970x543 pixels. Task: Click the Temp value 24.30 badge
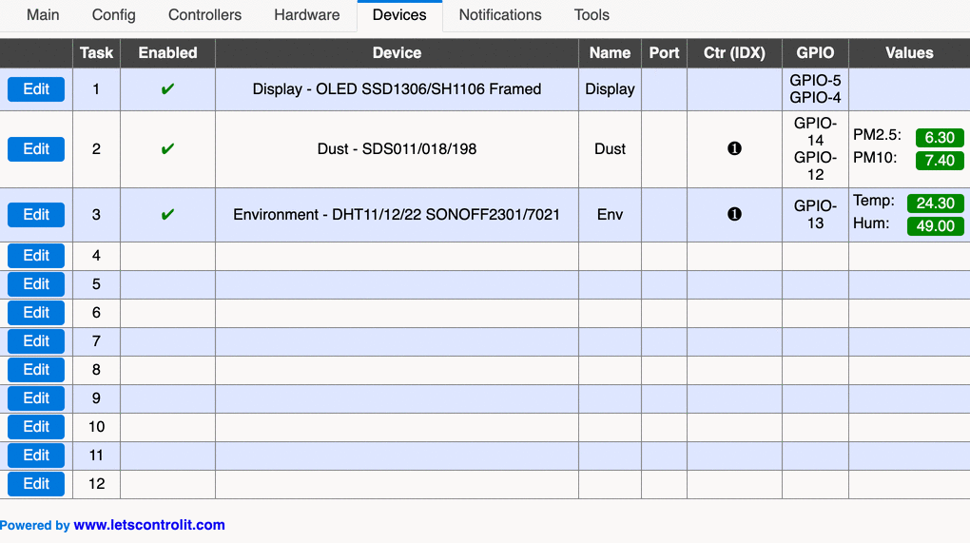[935, 204]
